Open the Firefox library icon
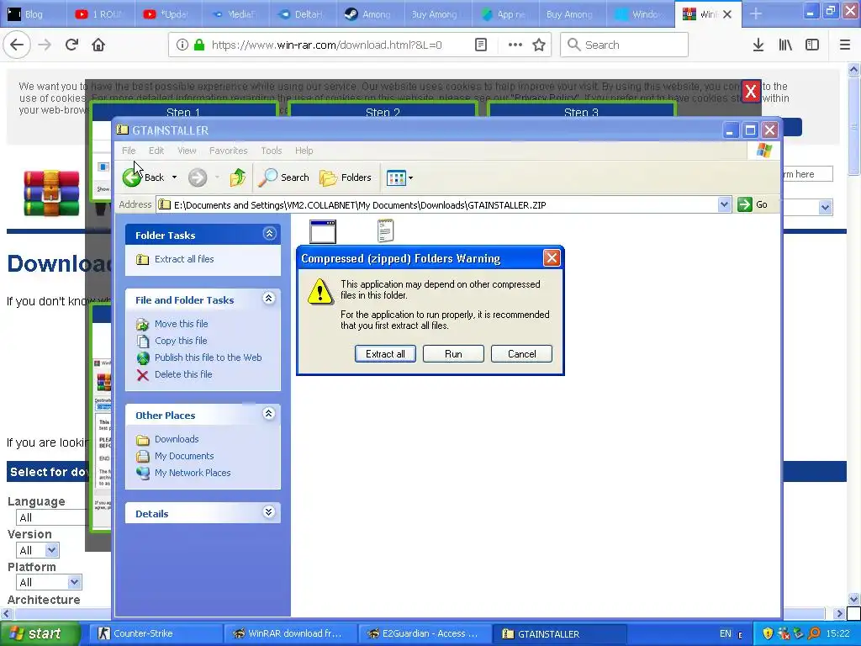The image size is (861, 646). click(x=785, y=45)
